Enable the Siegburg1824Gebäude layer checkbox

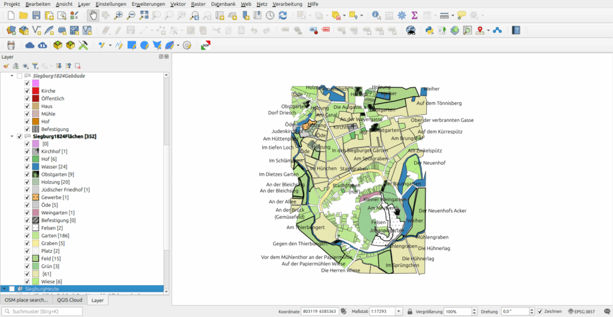click(20, 76)
